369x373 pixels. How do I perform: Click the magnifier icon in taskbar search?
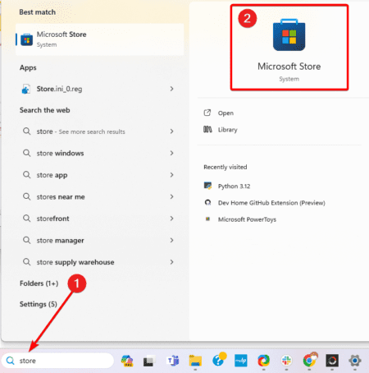(x=11, y=361)
